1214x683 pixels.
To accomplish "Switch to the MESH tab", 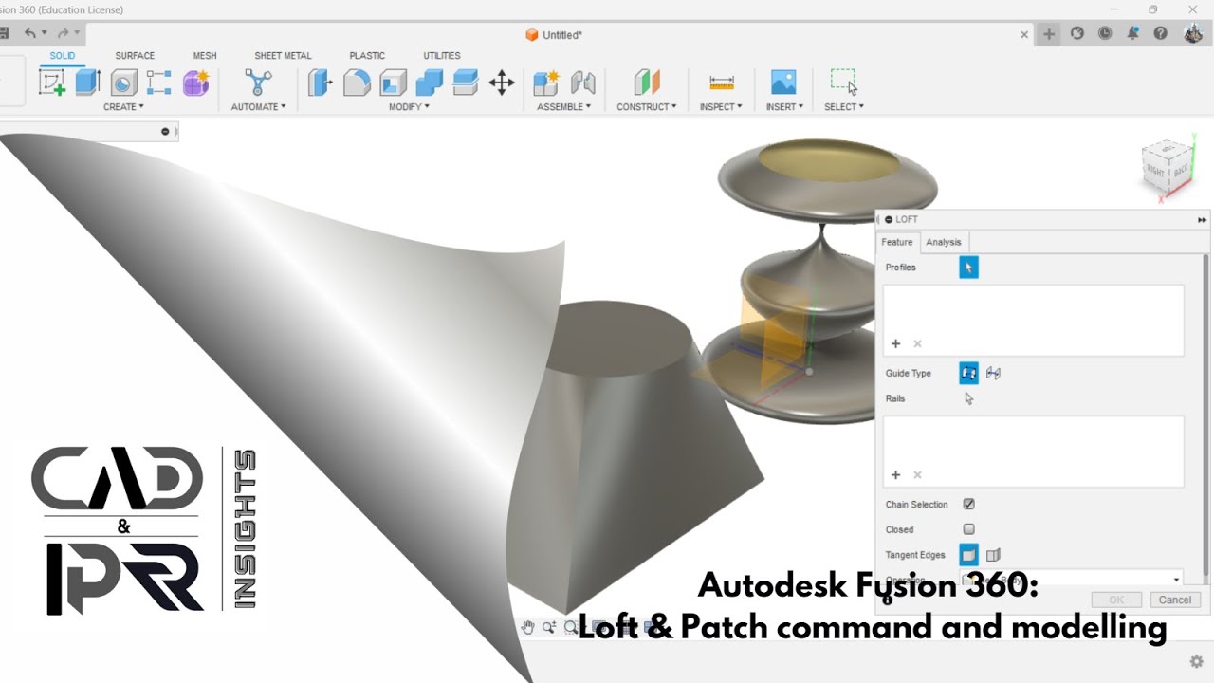I will click(x=205, y=56).
